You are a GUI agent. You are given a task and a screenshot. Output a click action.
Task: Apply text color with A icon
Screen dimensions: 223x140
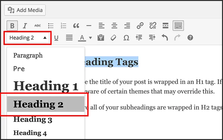(82, 38)
